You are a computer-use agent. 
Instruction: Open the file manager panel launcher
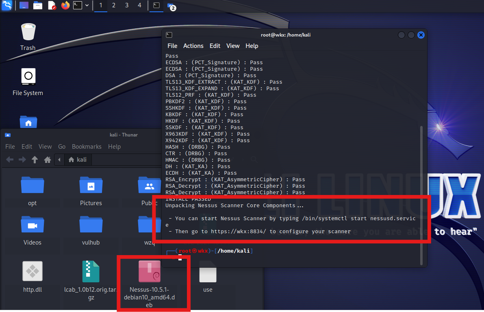pyautogui.click(x=38, y=5)
